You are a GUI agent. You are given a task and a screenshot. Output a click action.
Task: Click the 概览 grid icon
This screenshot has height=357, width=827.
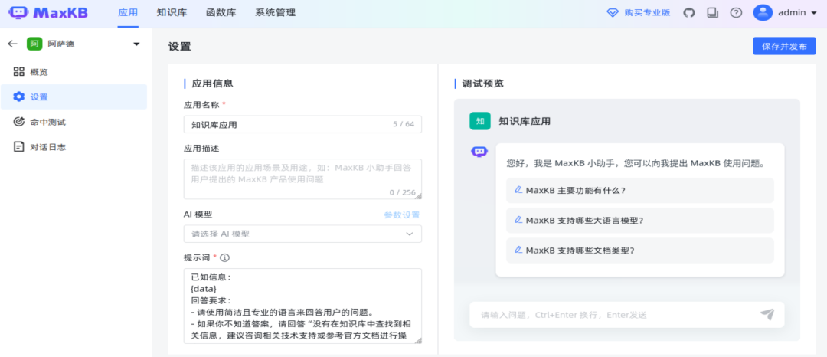(x=19, y=72)
